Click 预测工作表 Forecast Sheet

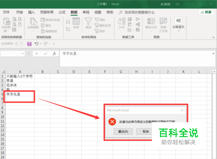pyautogui.click(x=163, y=25)
